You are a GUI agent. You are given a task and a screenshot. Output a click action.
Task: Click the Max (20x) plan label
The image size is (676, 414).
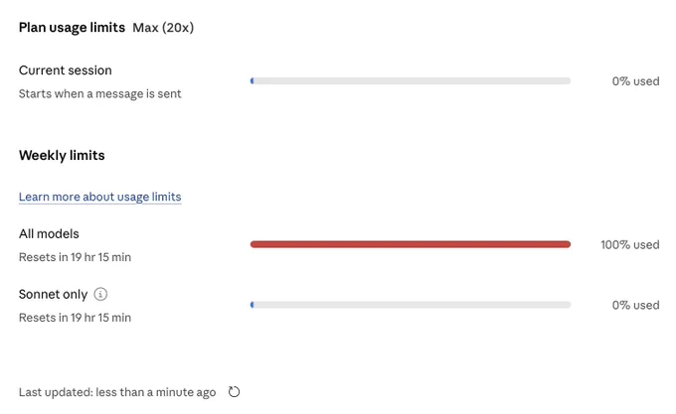click(163, 28)
